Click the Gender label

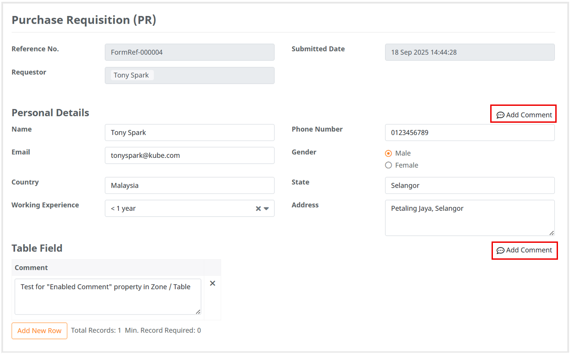(304, 152)
